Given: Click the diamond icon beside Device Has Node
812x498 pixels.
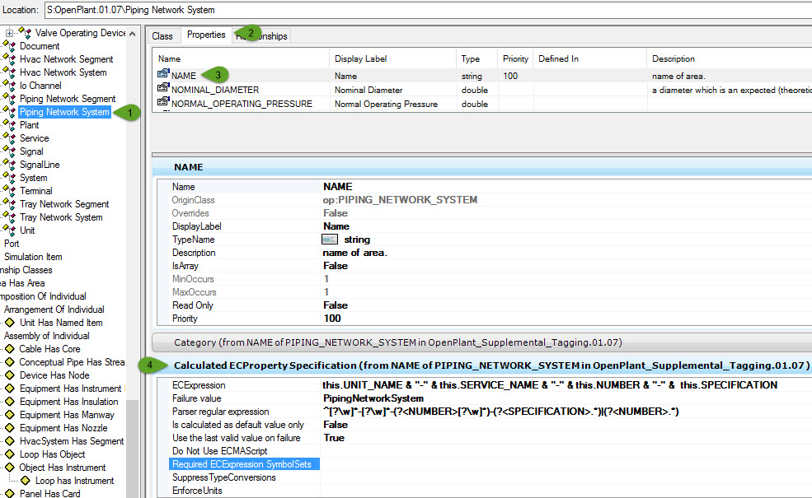Looking at the screenshot, I should [x=9, y=375].
